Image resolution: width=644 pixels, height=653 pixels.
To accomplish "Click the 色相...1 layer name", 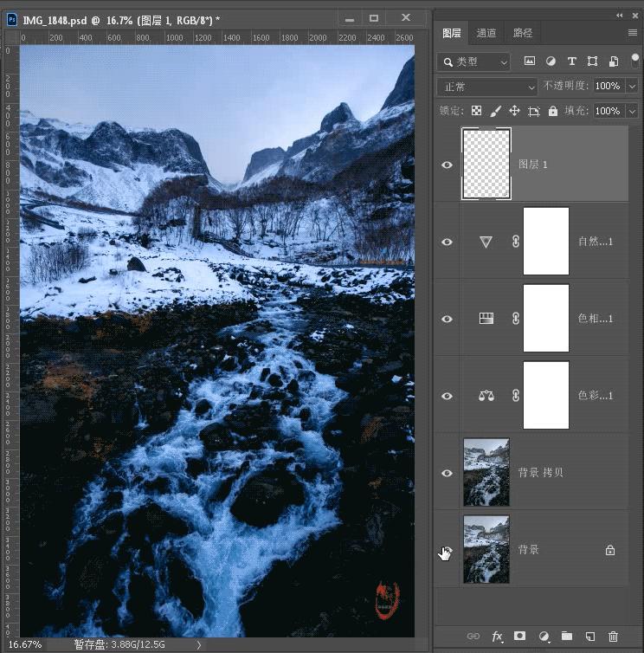I will 596,318.
